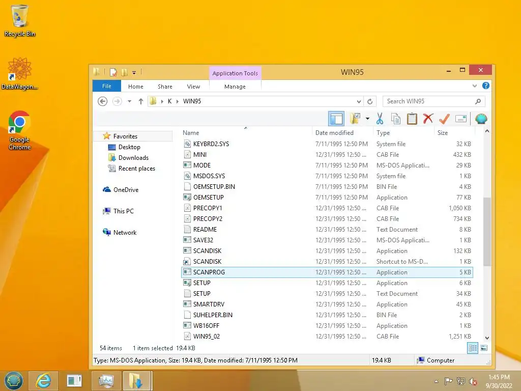The height and width of the screenshot is (391, 521).
Task: Click the New Folder quick access icon
Action: 125,72
